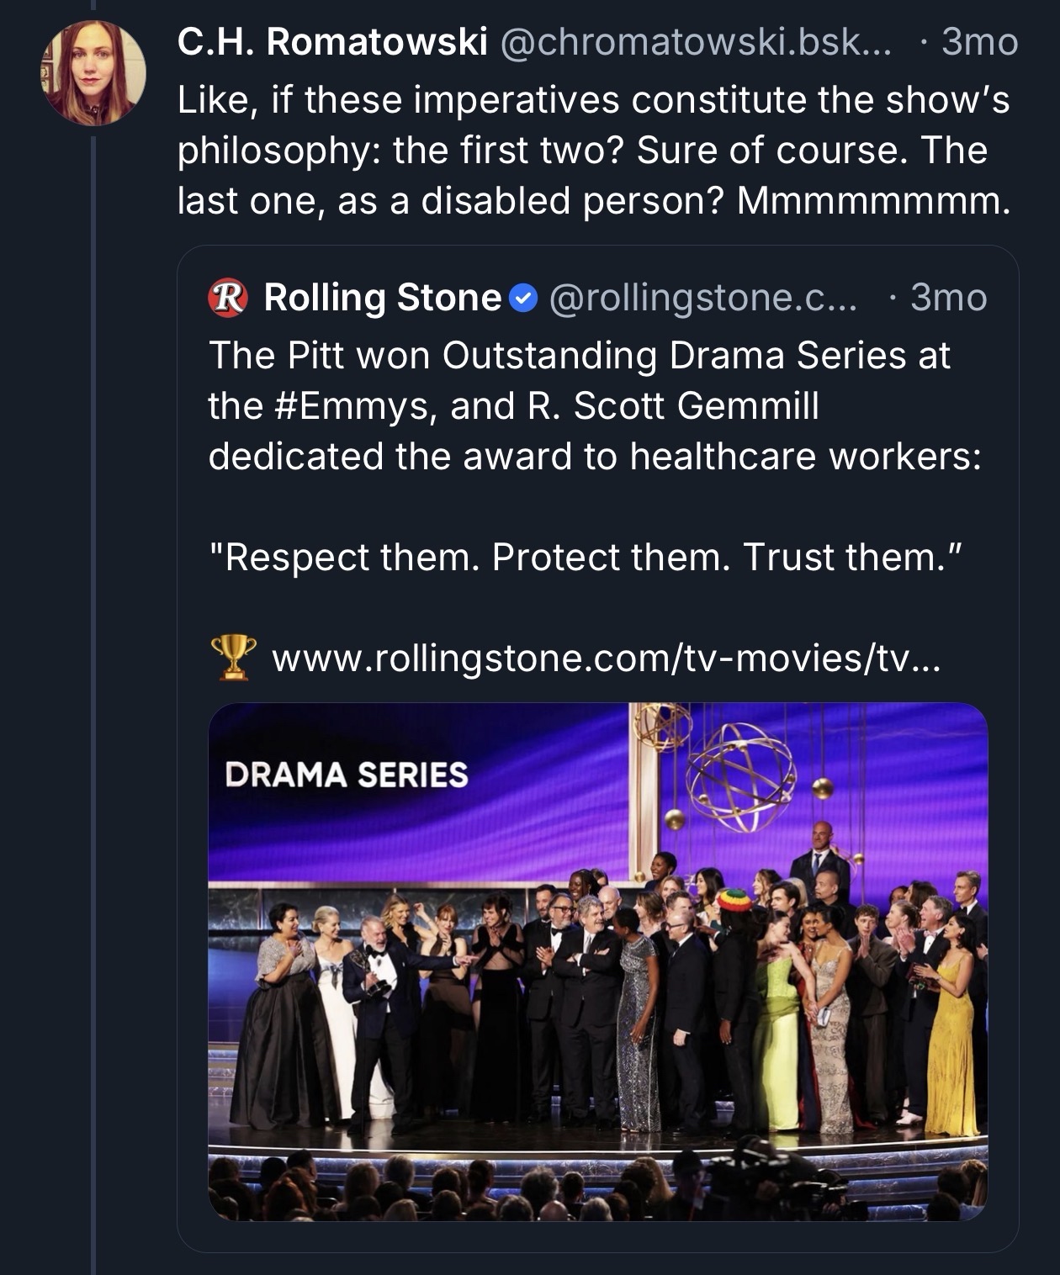The height and width of the screenshot is (1275, 1060).
Task: Open C.H. Romatowski's profile avatar
Action: point(93,73)
